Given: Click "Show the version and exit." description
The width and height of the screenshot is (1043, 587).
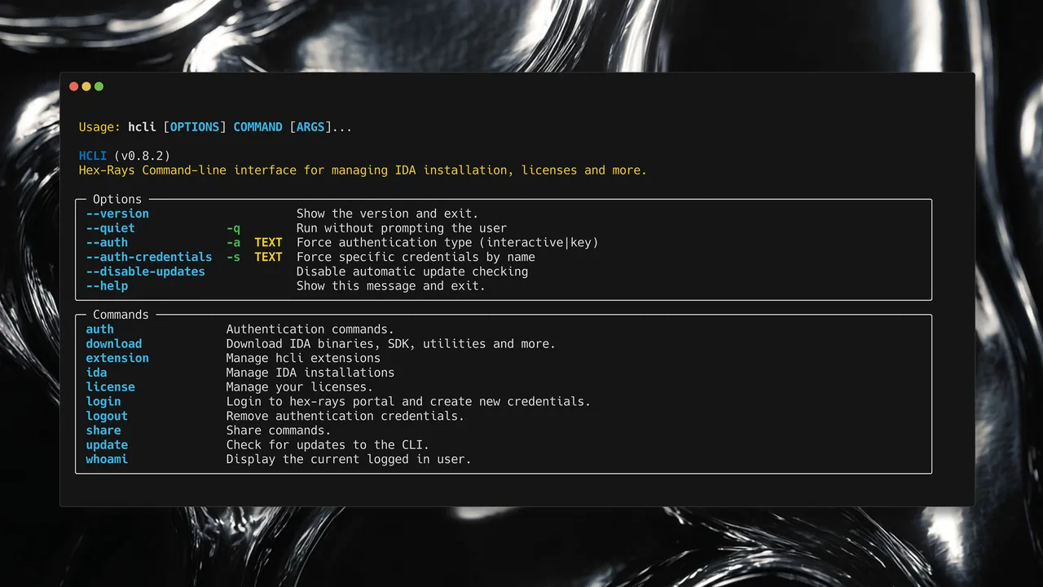Looking at the screenshot, I should click(388, 214).
